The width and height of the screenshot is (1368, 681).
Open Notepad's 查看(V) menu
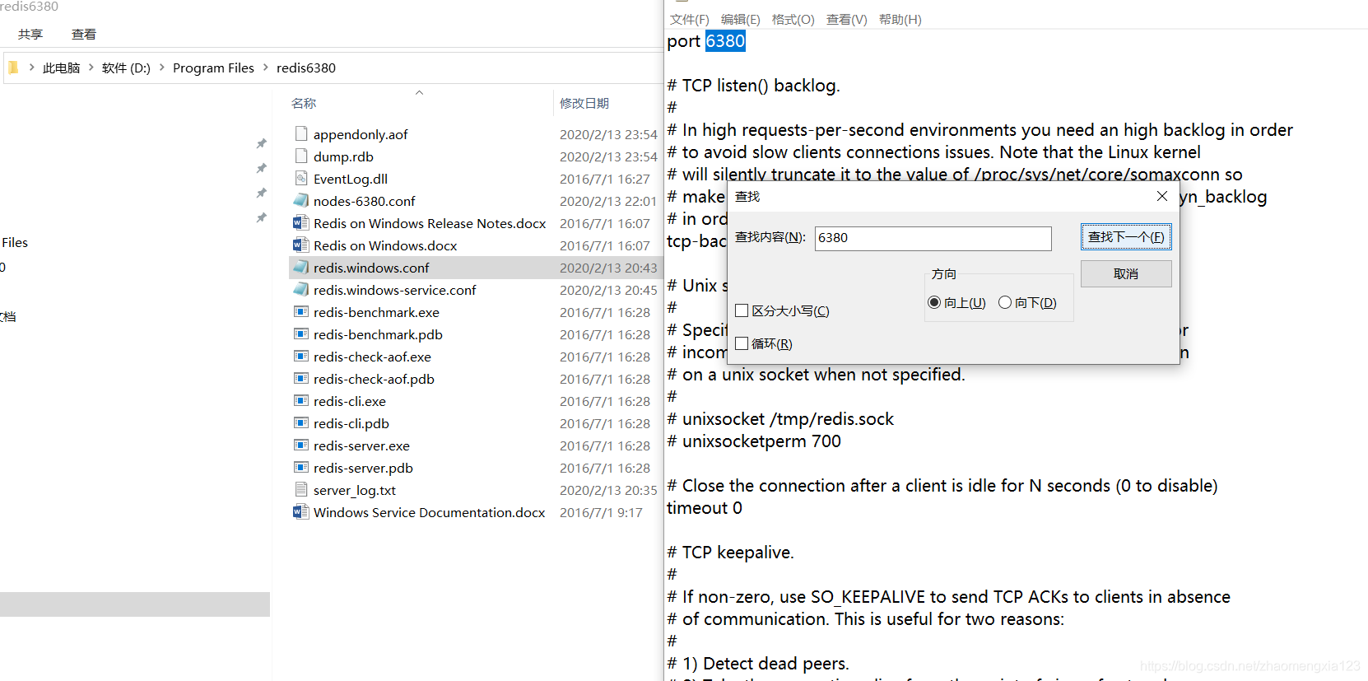(x=846, y=19)
